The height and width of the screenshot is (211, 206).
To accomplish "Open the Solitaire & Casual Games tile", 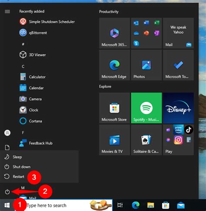I will tap(146, 140).
